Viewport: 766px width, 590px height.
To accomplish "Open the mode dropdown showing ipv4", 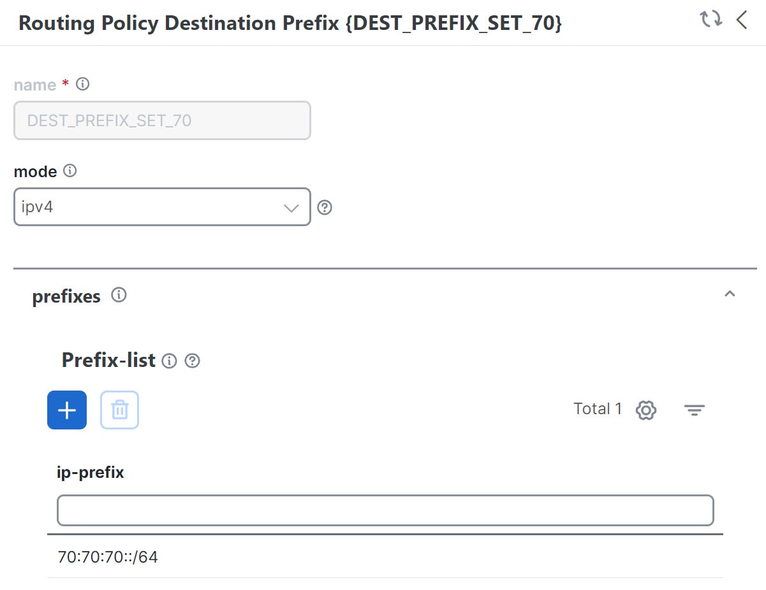I will (x=161, y=207).
